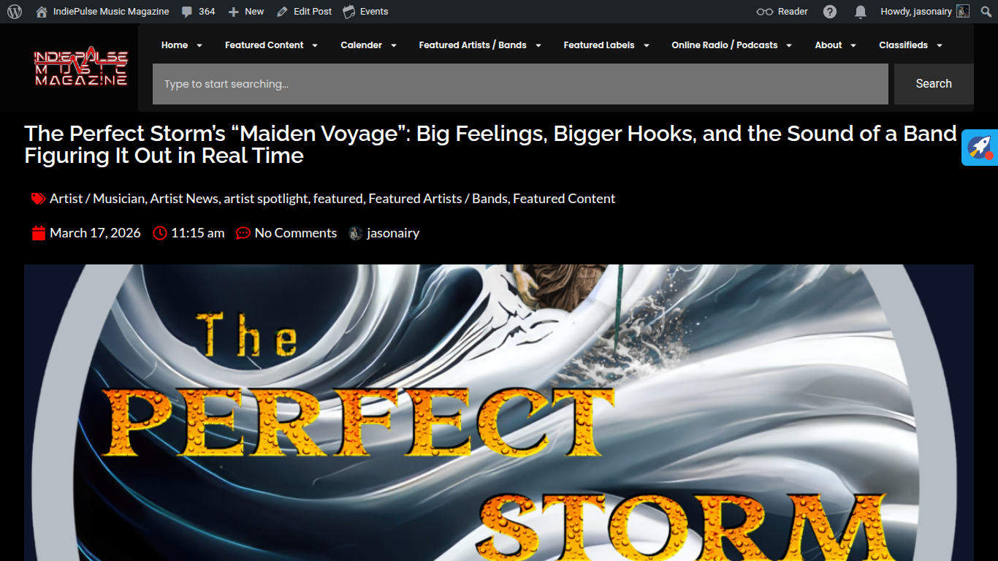Open comments count 364 in admin bar

(x=198, y=12)
